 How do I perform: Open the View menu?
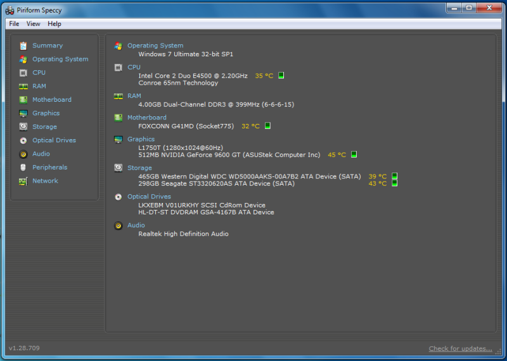tap(34, 24)
